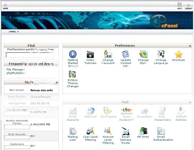
Task: Collapse the Mail section
Action: pos(190,102)
